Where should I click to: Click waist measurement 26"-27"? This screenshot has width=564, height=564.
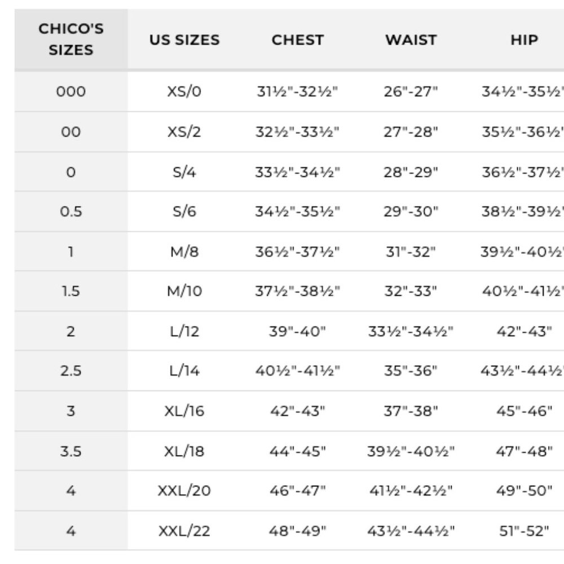coord(411,91)
